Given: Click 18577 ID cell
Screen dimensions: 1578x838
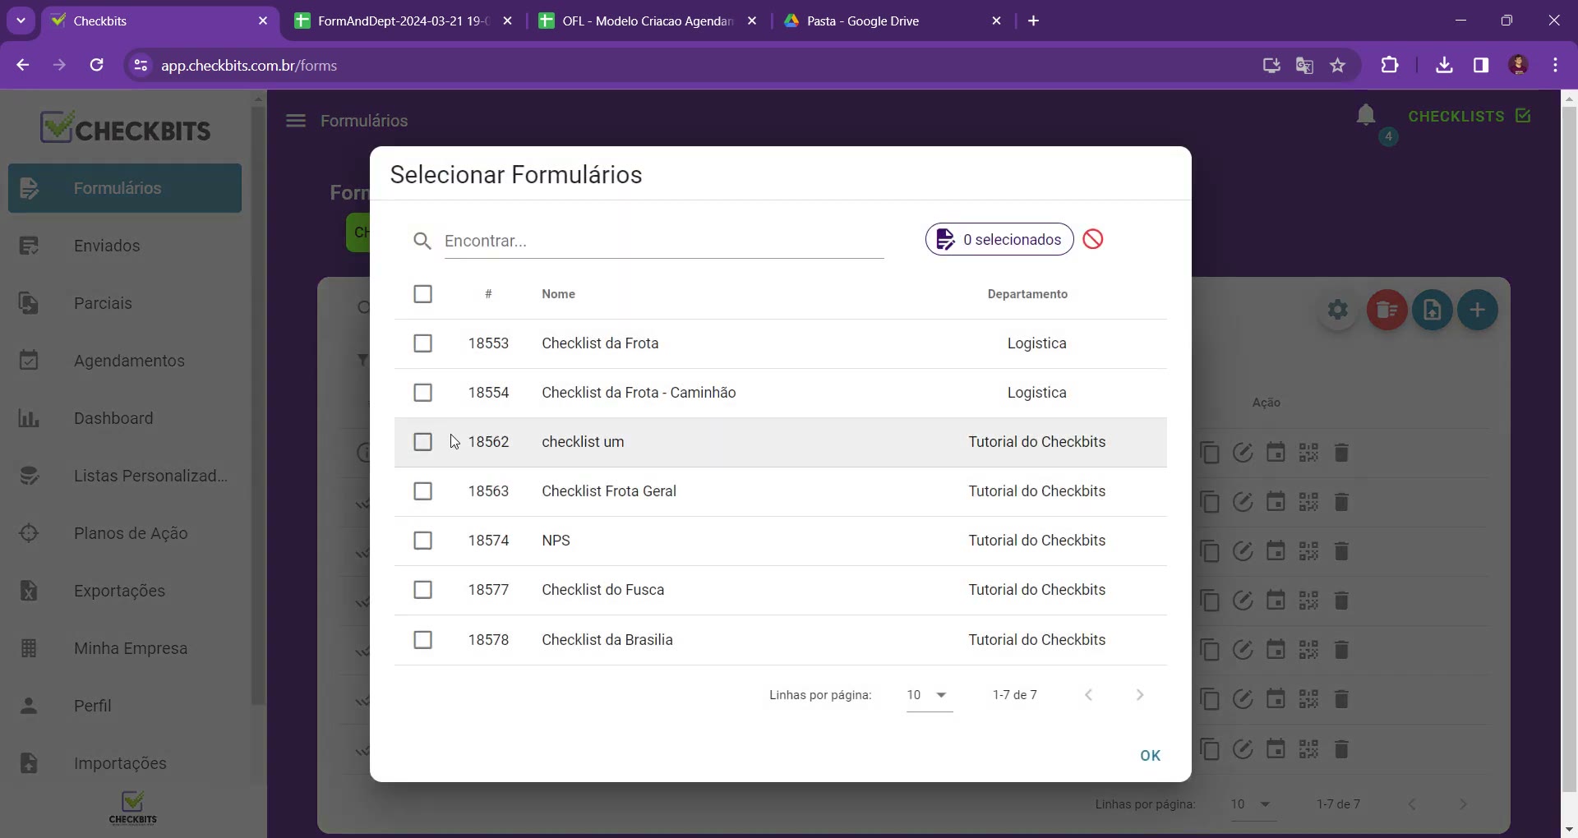Looking at the screenshot, I should point(488,590).
